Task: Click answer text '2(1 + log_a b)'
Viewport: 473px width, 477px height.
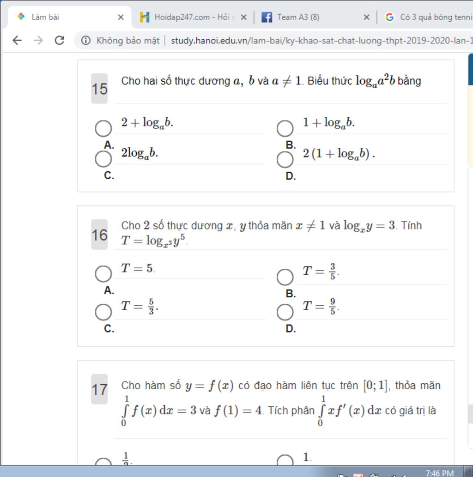Action: (x=339, y=153)
